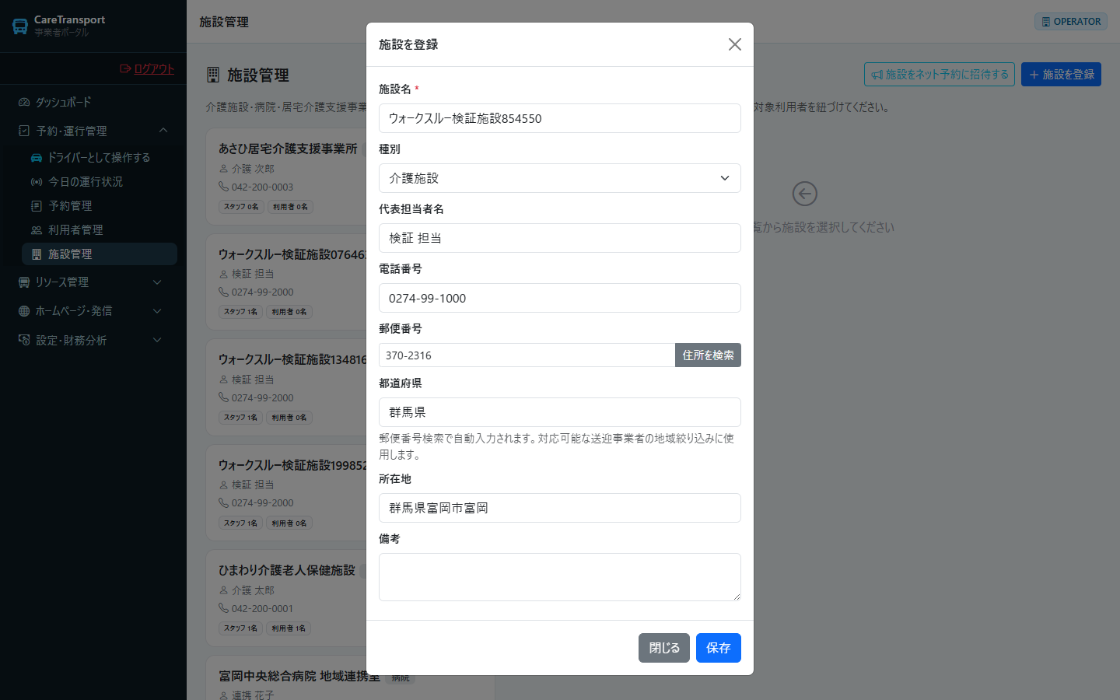This screenshot has height=700, width=1120.
Task: Click the OPERATOR badge icon
Action: point(1046,22)
